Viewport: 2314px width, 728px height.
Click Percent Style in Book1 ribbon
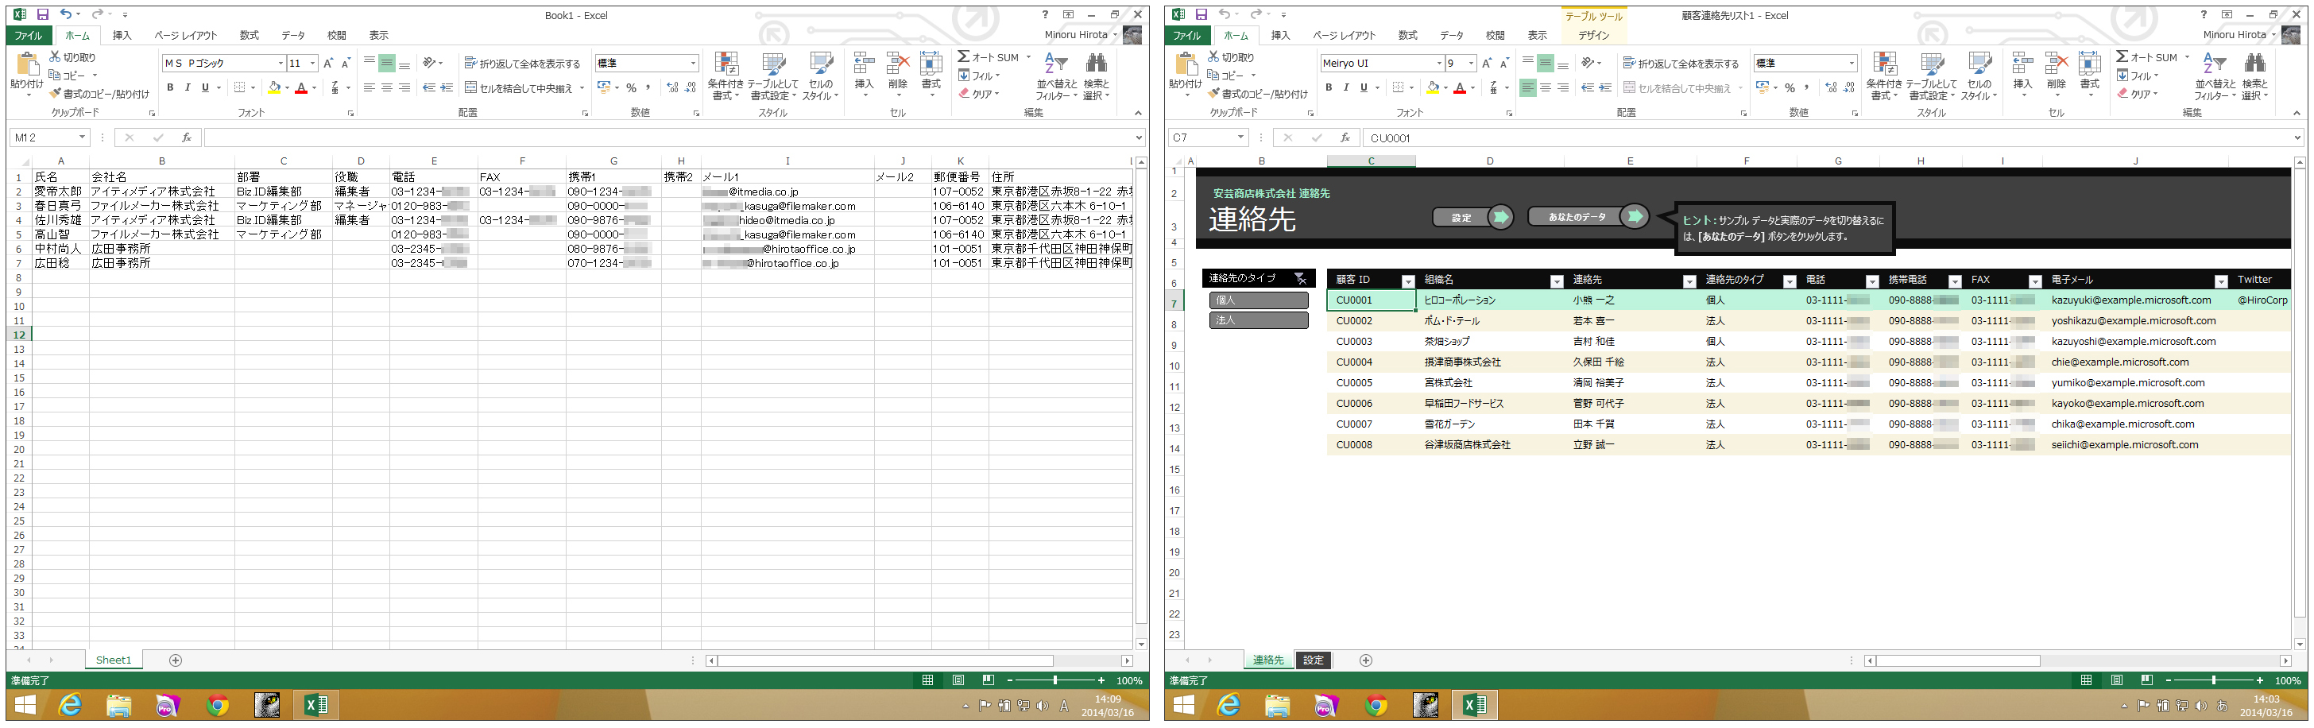pyautogui.click(x=631, y=87)
